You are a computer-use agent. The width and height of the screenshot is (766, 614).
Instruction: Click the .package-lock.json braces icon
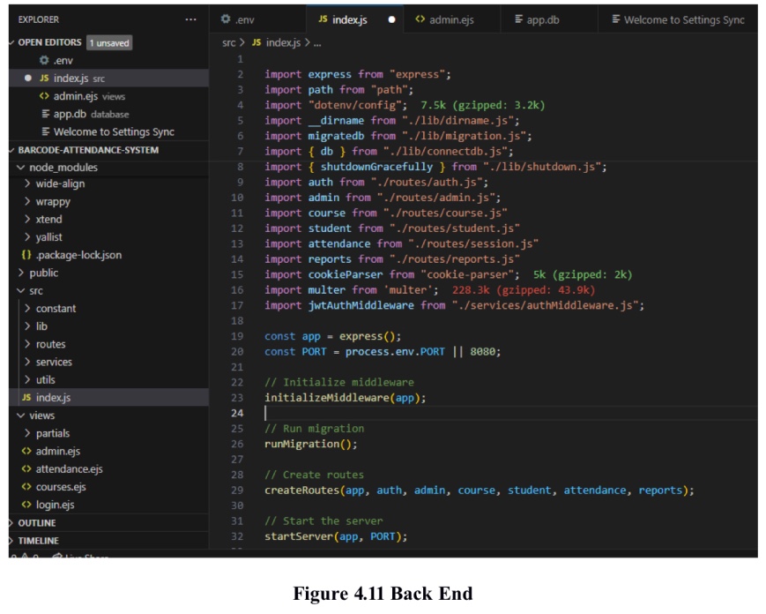(26, 255)
